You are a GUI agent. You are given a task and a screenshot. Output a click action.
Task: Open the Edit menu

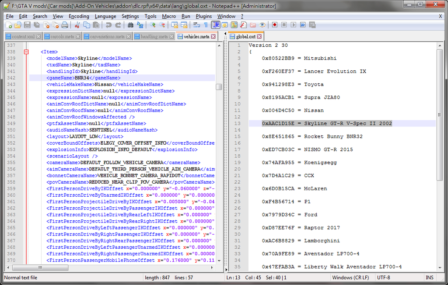point(23,16)
